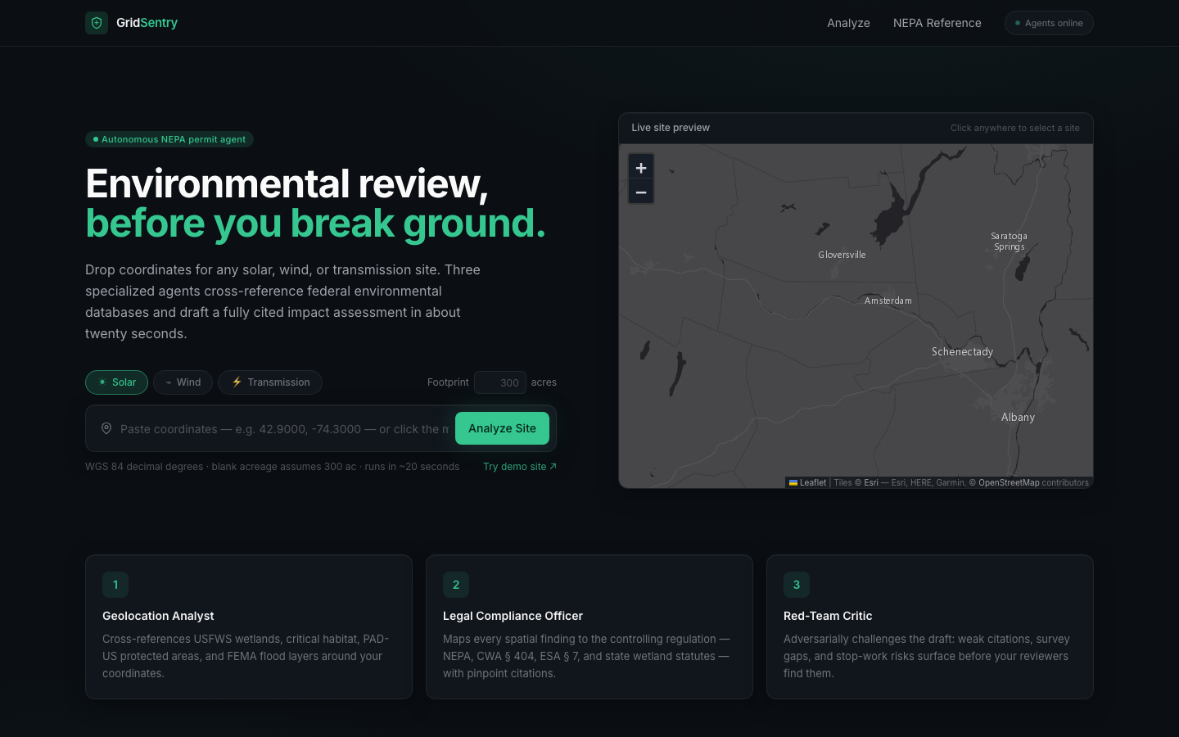Click the Red-Team Critic card title

[x=828, y=616]
